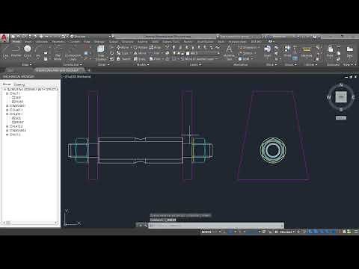
Task: Expand the Draw panel flyout
Action: point(26,64)
